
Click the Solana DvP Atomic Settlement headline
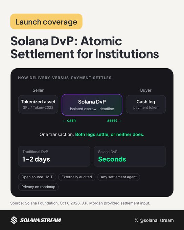pyautogui.click(x=85, y=47)
